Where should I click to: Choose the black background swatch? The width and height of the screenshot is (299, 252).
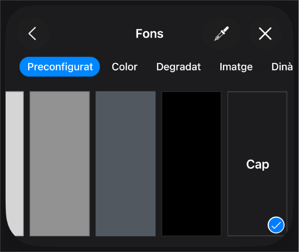[191, 164]
